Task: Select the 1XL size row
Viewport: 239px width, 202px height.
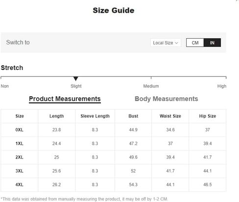Action: (113, 143)
